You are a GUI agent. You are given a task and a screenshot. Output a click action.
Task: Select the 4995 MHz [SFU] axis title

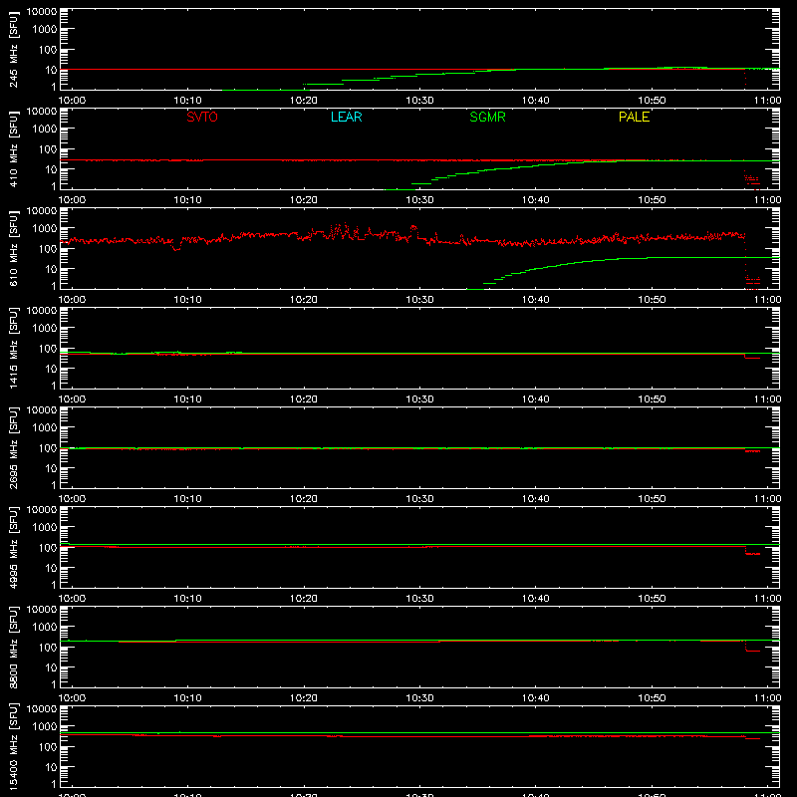[14, 547]
